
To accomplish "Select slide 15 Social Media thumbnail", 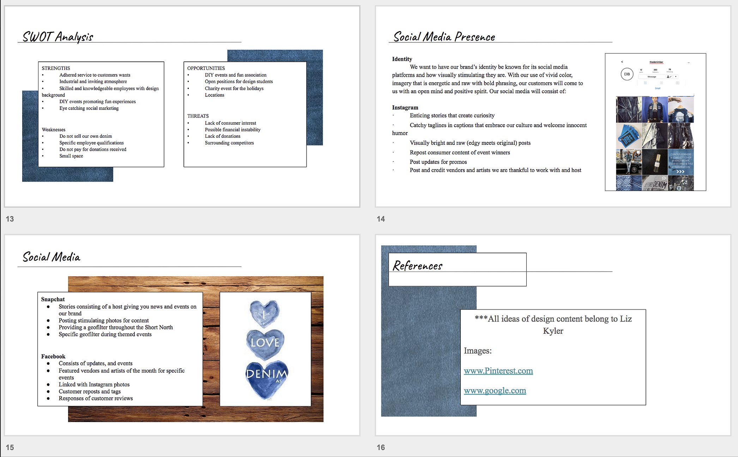I will [182, 335].
